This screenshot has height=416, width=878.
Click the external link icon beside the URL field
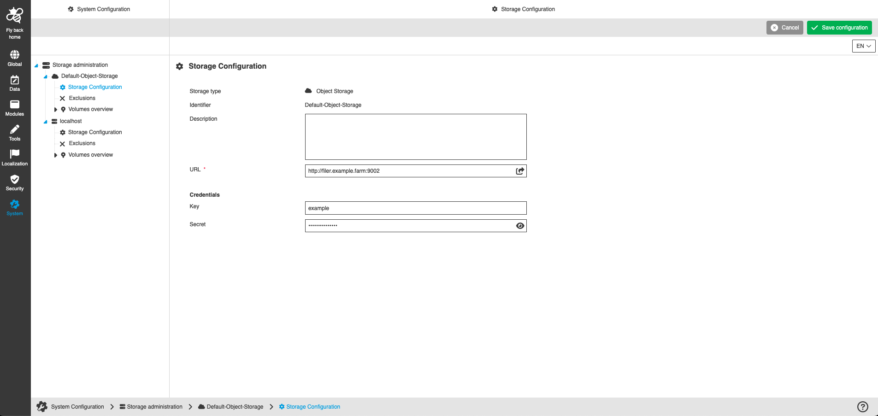520,170
